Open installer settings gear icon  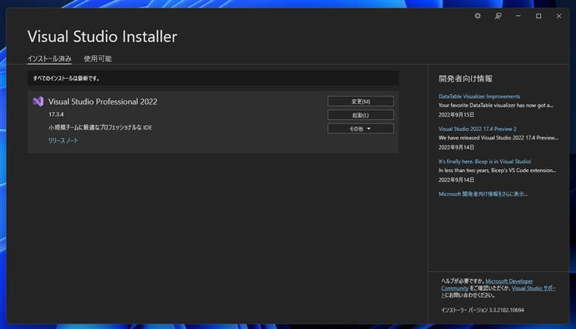pyautogui.click(x=477, y=16)
